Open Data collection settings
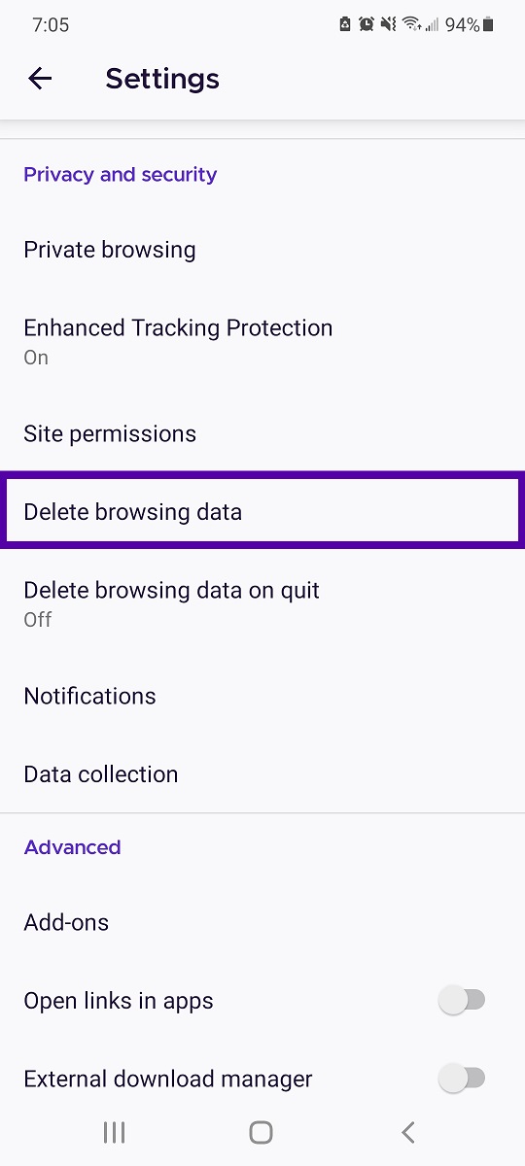 click(262, 773)
